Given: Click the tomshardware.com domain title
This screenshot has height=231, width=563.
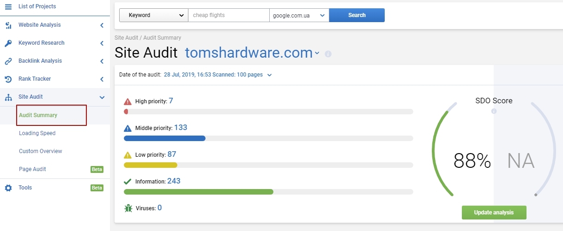Looking at the screenshot, I should pos(249,53).
